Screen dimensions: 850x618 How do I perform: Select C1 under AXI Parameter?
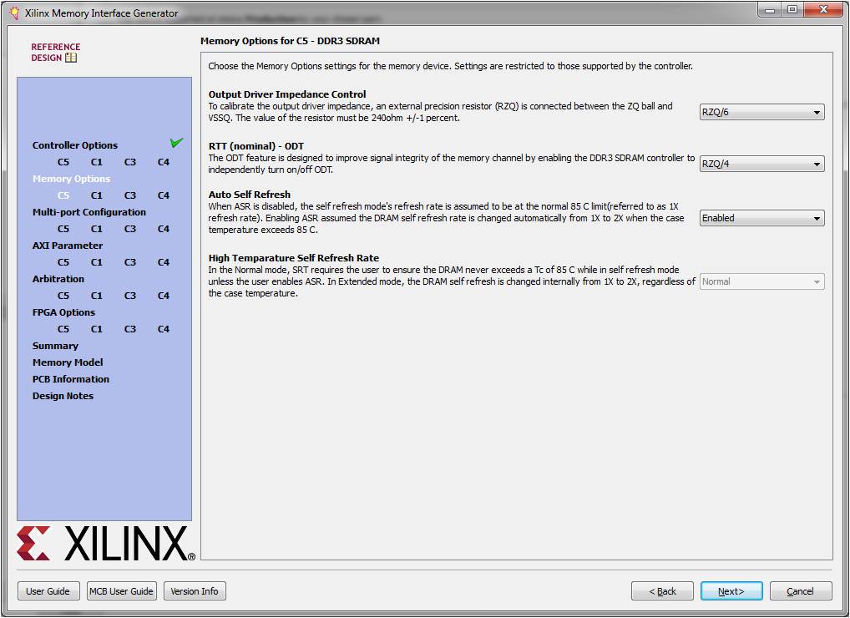(x=97, y=262)
